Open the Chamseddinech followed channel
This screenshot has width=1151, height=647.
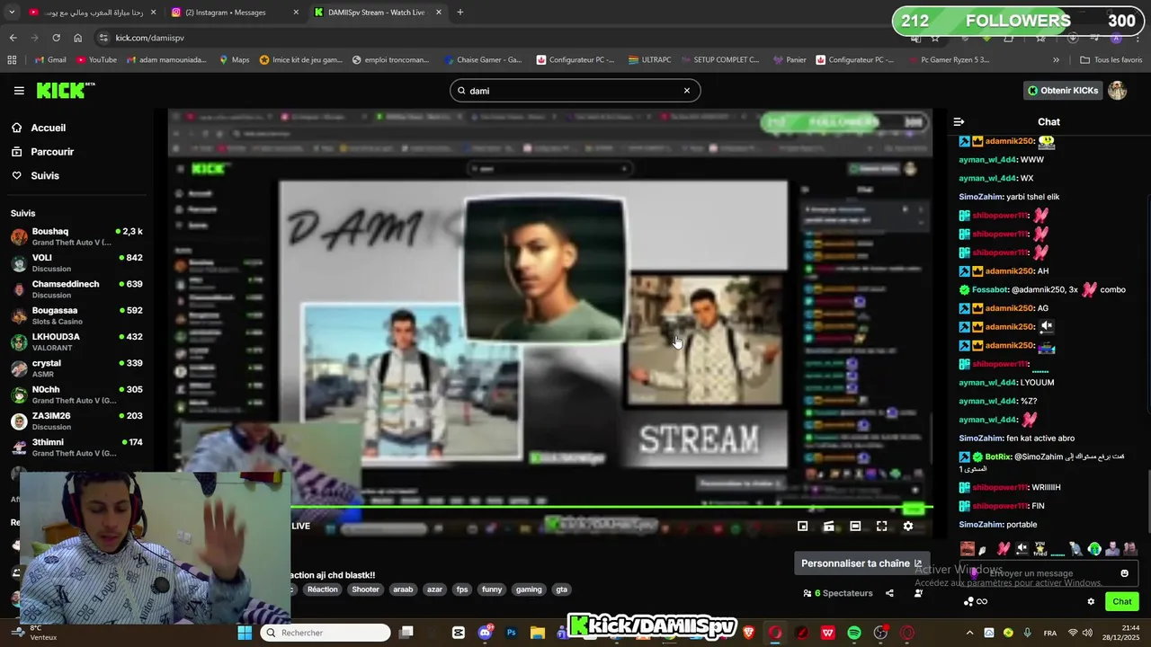click(x=76, y=288)
